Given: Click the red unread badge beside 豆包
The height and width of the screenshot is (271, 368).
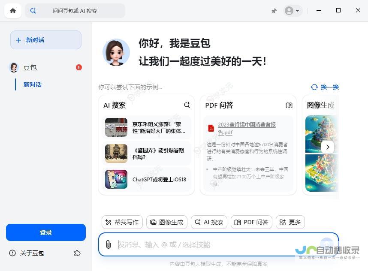Looking at the screenshot, I should [x=79, y=68].
